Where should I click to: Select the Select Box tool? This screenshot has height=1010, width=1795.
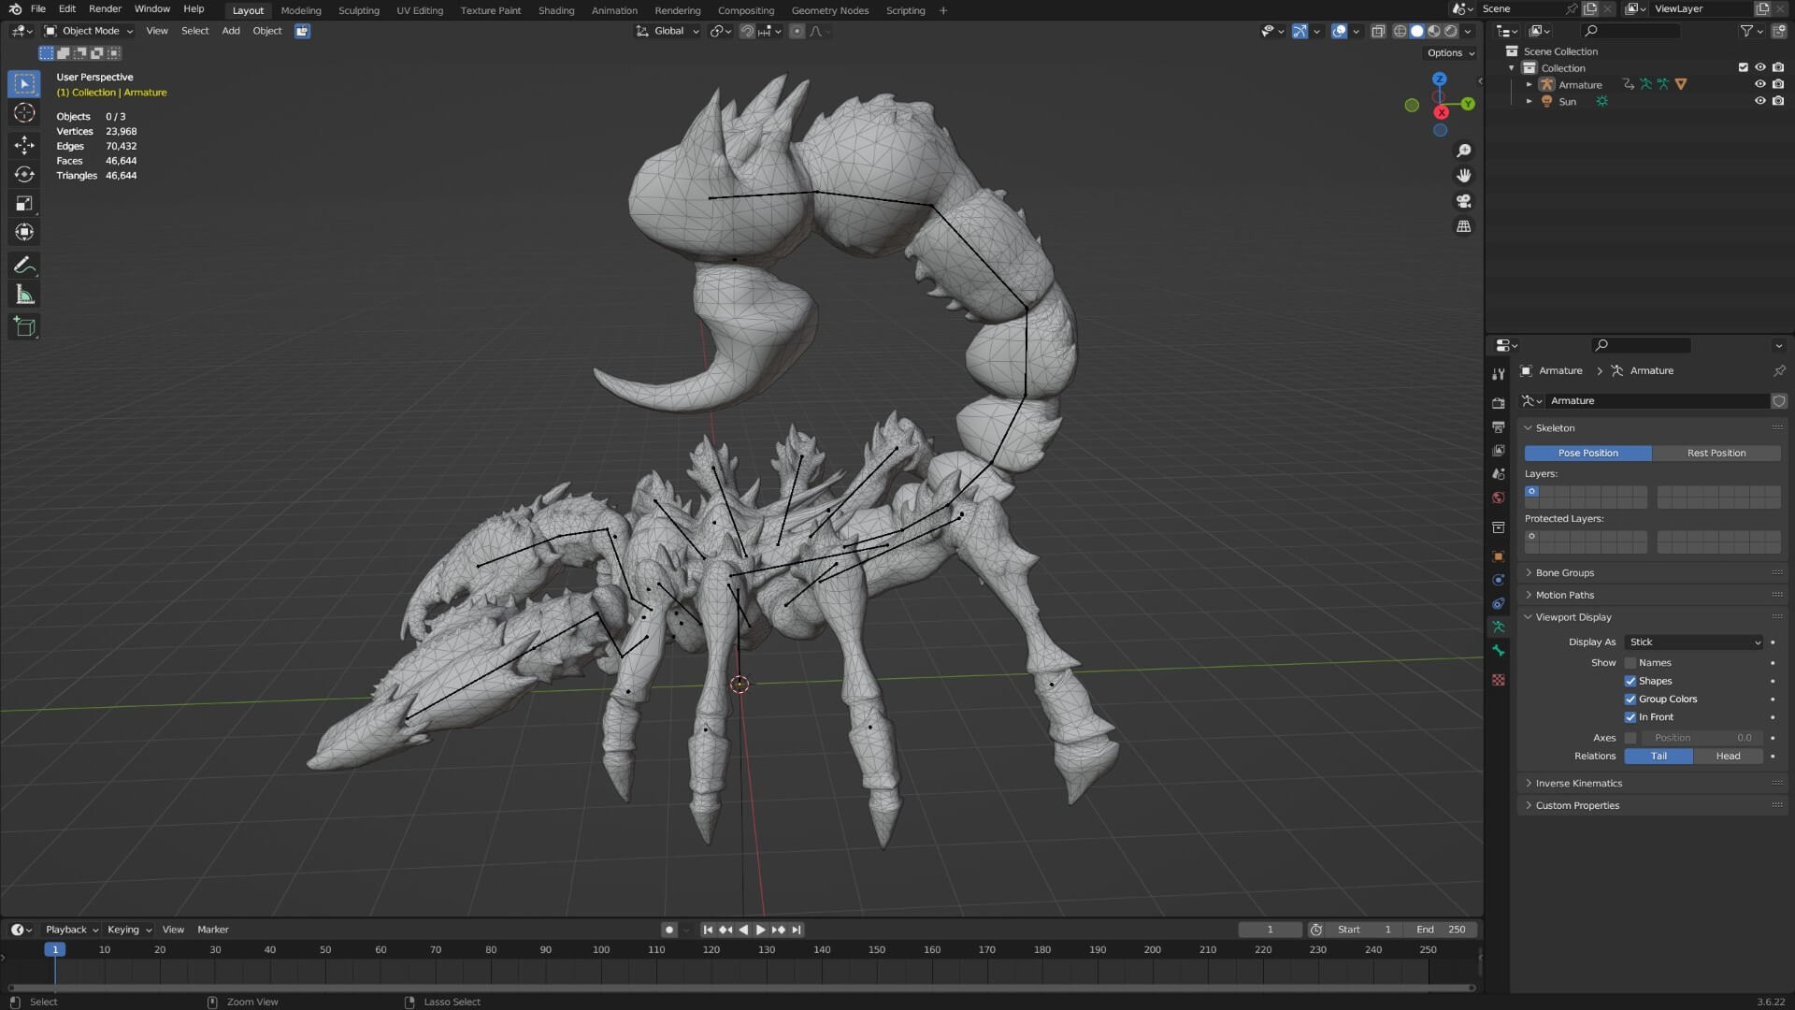[24, 84]
